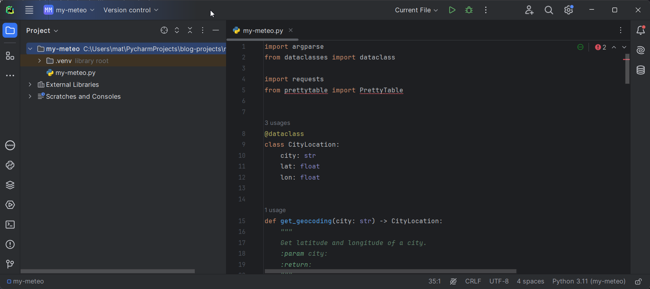Open the Current File run configuration dropdown
The width and height of the screenshot is (650, 289).
[416, 10]
